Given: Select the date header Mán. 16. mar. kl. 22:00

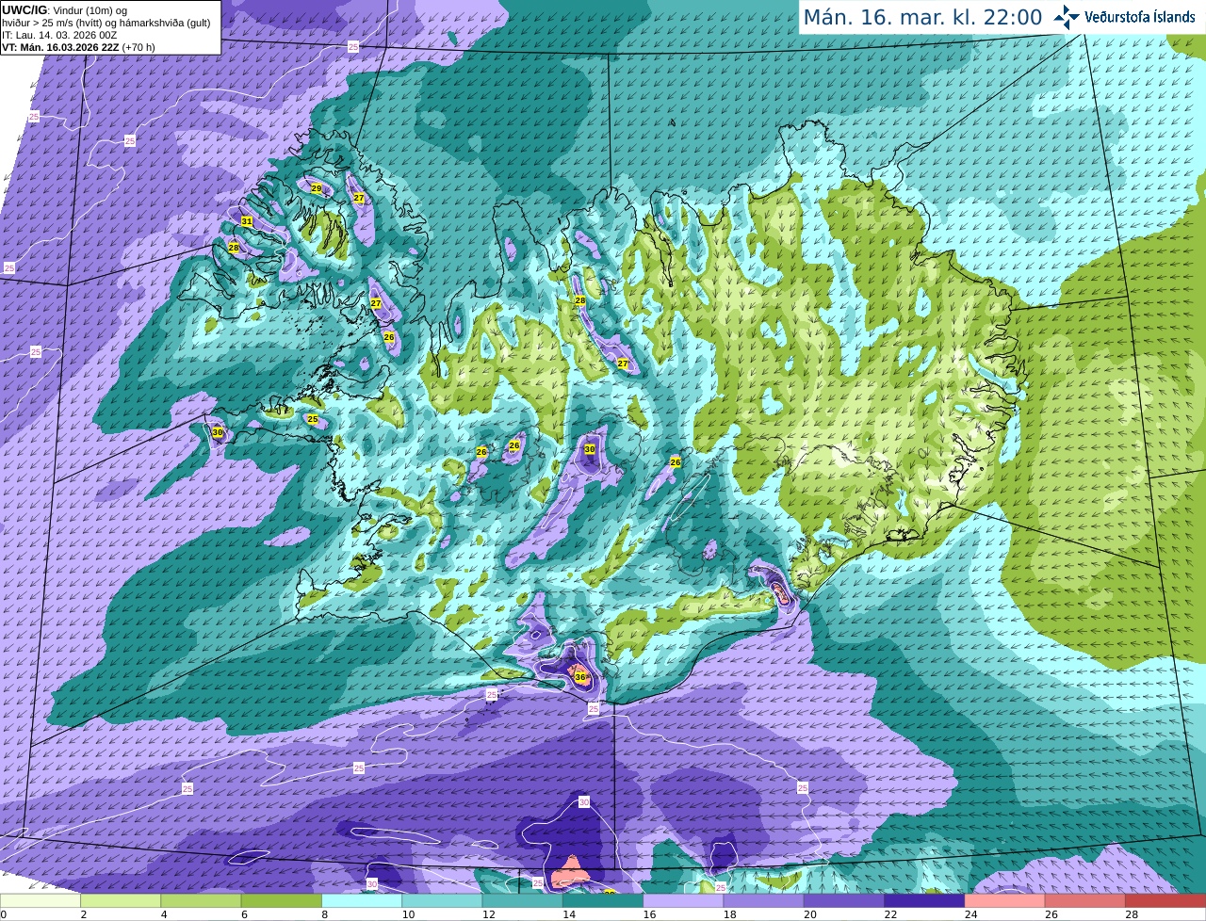Looking at the screenshot, I should (x=922, y=17).
